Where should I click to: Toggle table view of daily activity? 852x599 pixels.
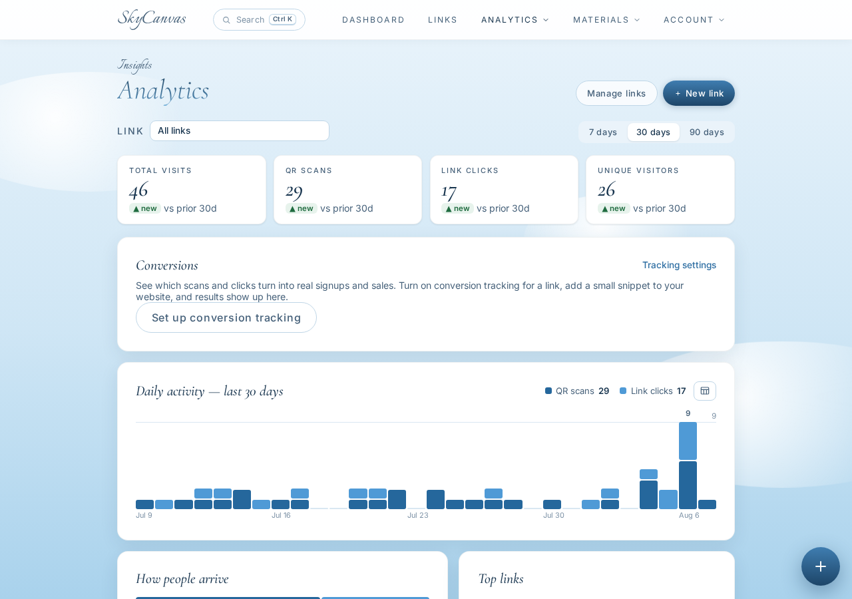pyautogui.click(x=705, y=391)
